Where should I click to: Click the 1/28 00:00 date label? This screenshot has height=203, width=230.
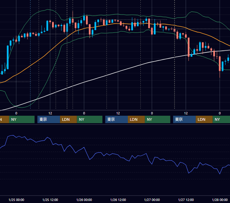pyautogui.click(x=220, y=200)
